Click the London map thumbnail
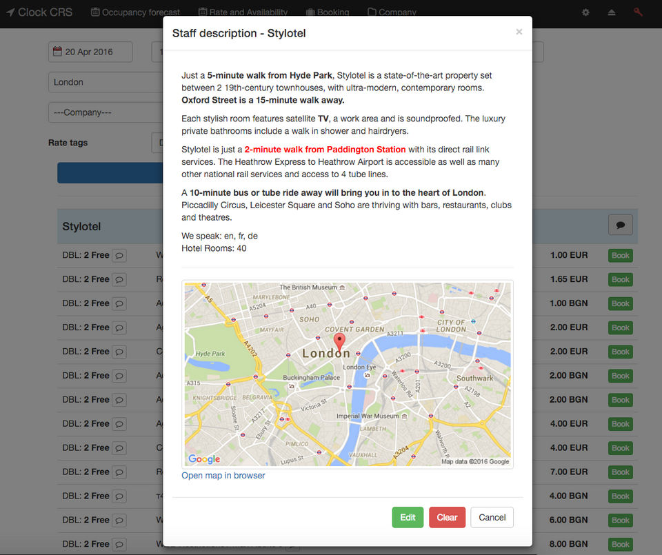662x555 pixels. coord(348,374)
